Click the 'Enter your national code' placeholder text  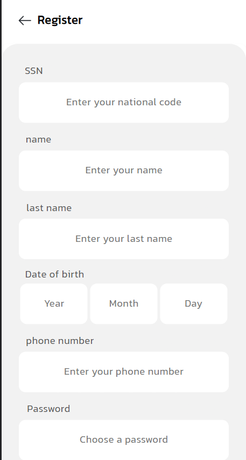[124, 103]
